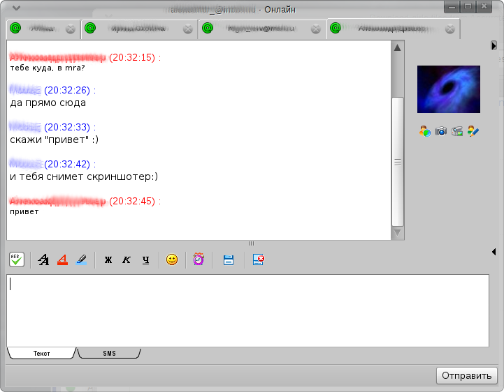504x392 pixels.
Task: Click the first tab's green status icon
Action: pos(15,28)
